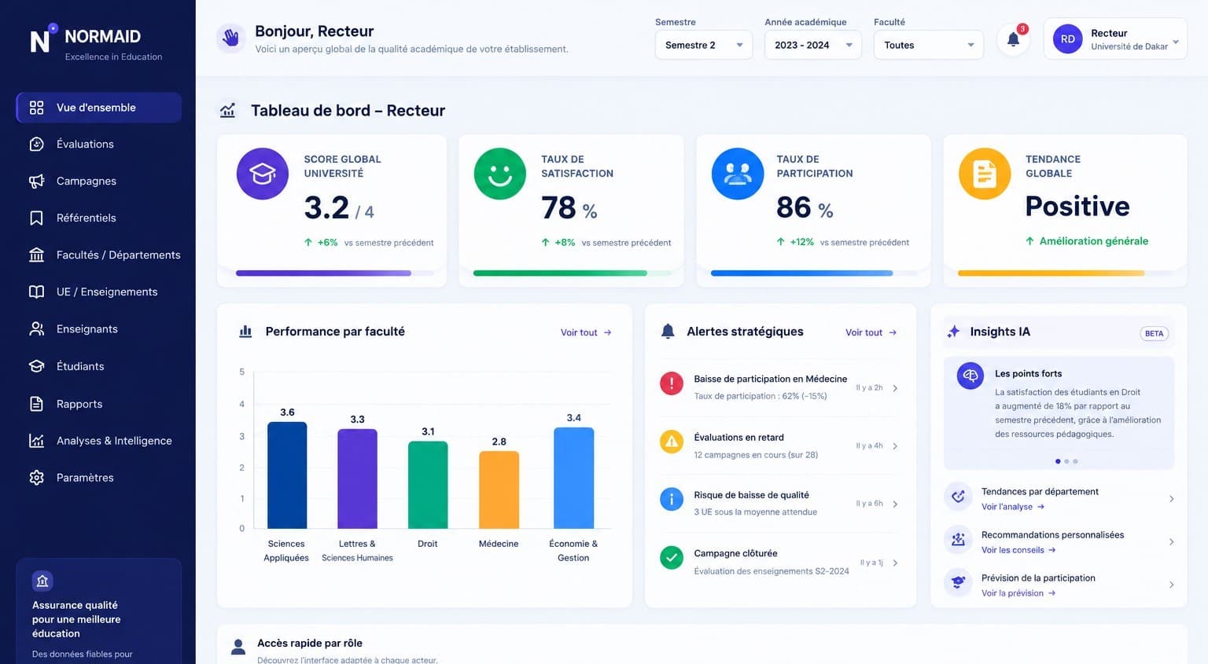Open the Semestre 2 dropdown
The image size is (1208, 664).
click(x=703, y=45)
